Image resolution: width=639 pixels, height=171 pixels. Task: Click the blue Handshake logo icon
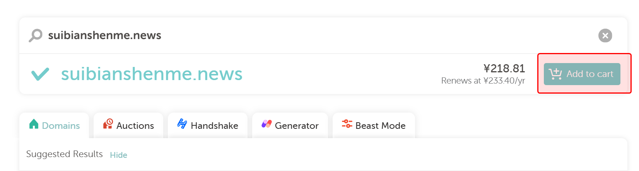click(182, 124)
